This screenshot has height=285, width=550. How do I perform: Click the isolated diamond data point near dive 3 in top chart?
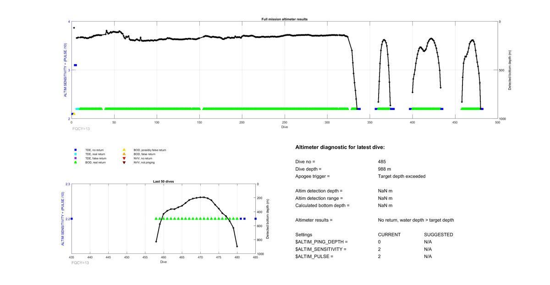(74, 28)
